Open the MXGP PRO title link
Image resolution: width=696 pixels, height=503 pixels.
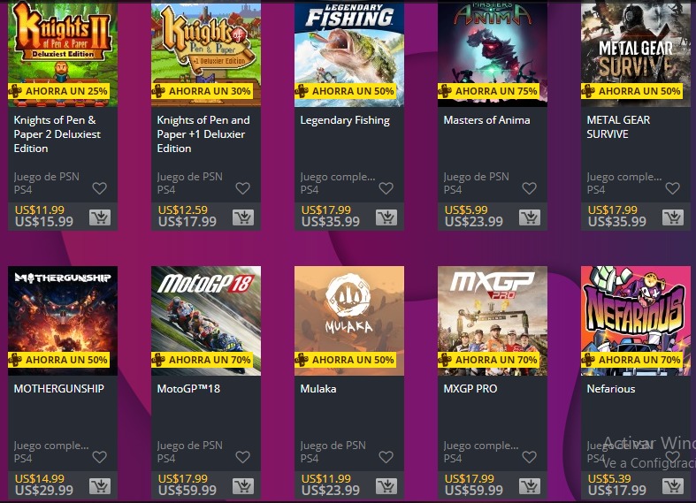point(470,389)
